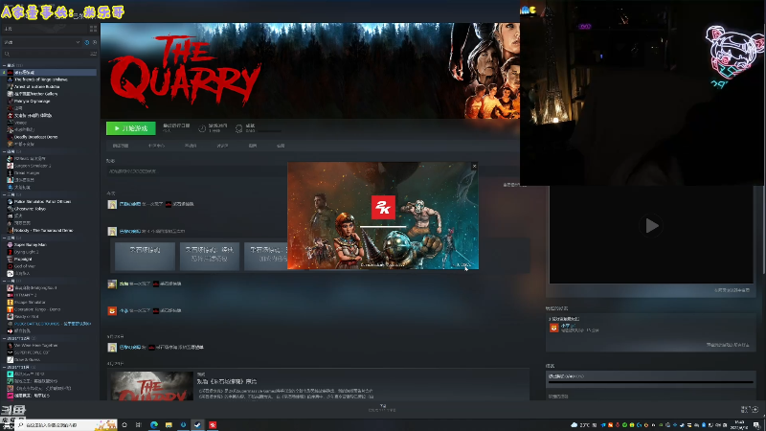Open Task View on the taskbar
The image size is (766, 431).
tap(138, 424)
